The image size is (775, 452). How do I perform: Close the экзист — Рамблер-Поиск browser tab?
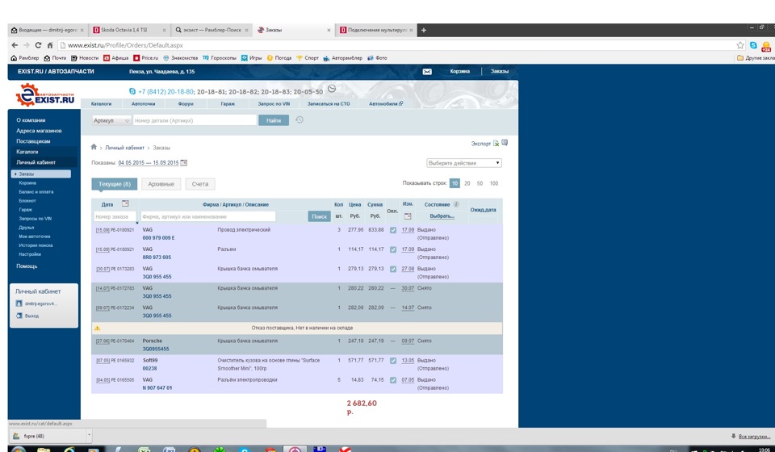(x=246, y=30)
